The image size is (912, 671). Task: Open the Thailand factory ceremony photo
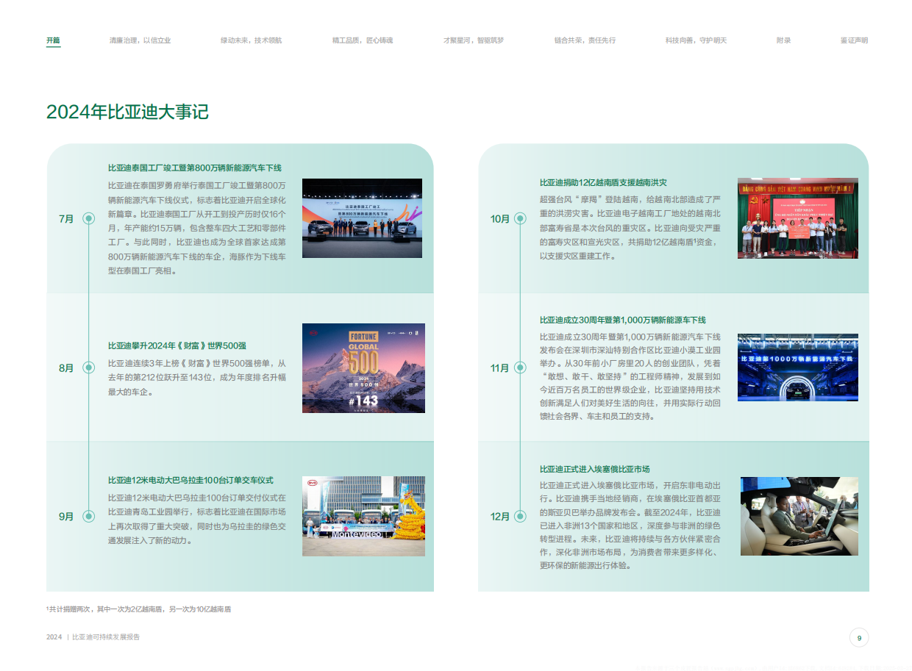362,218
